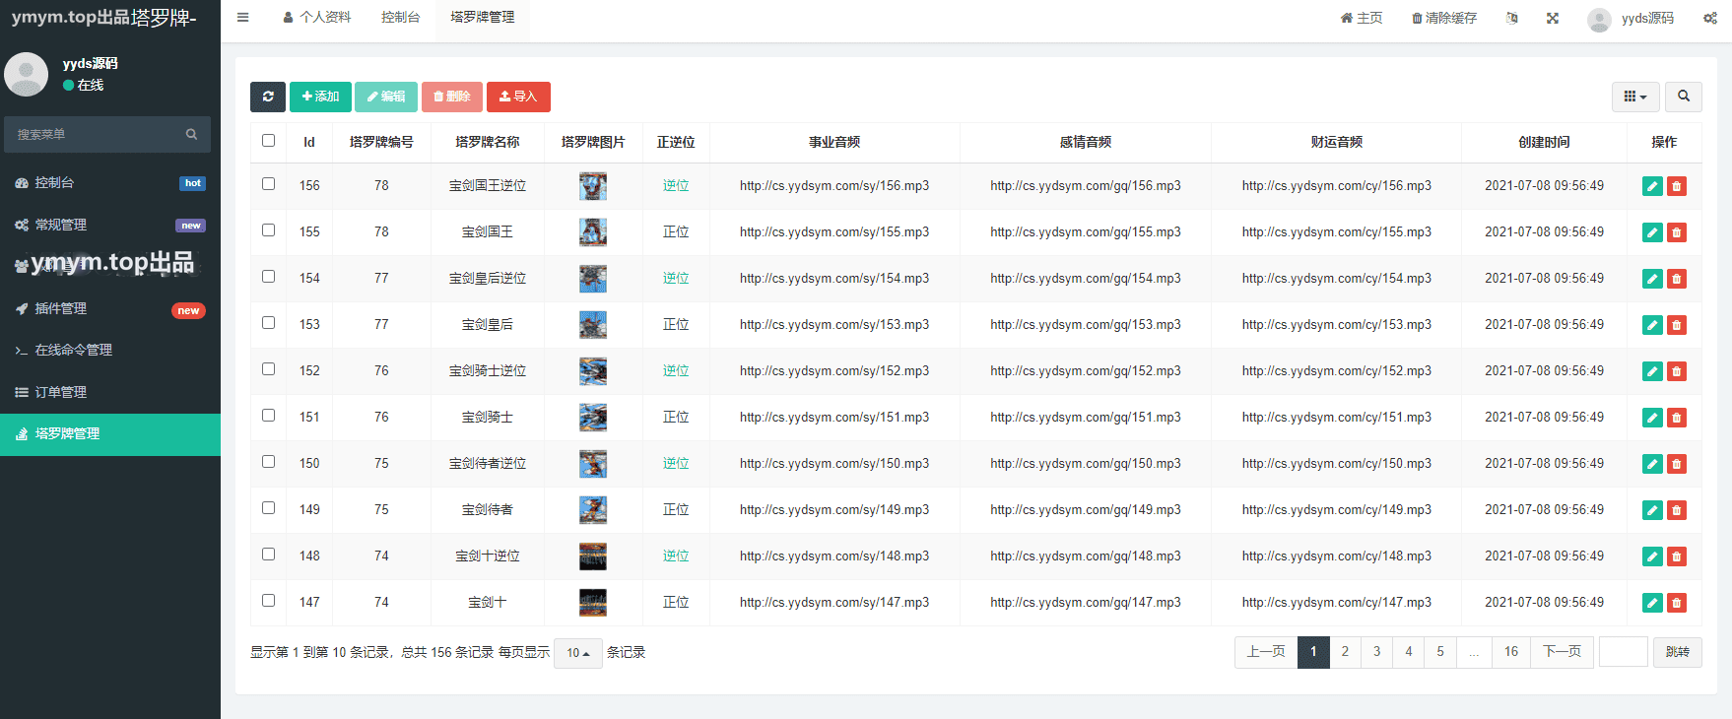Check the checkbox for row Id 156
1732x719 pixels.
268,184
